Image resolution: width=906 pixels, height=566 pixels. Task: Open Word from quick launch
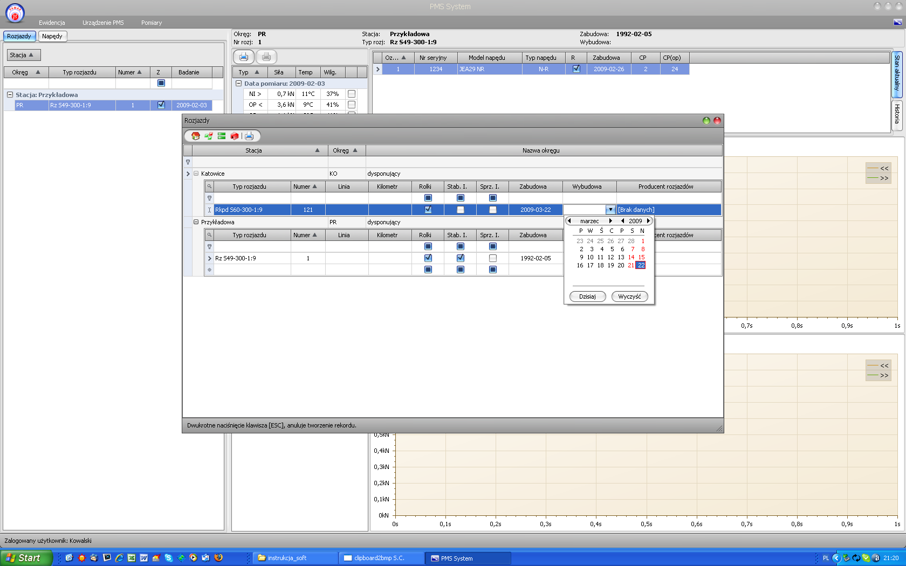(x=144, y=558)
